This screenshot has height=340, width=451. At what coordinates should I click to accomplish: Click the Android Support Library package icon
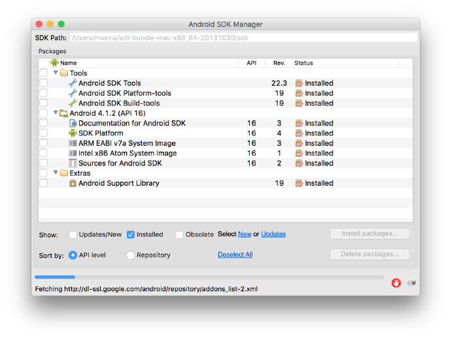coord(73,183)
